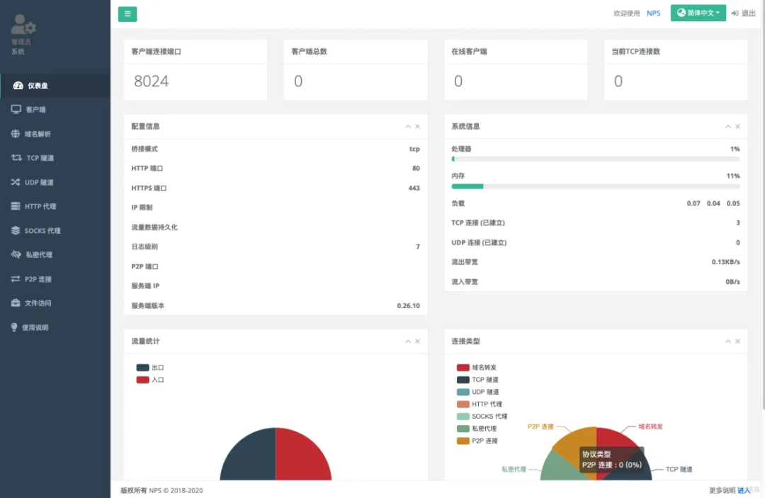This screenshot has height=498, width=765.
Task: Toggle 出口 series in traffic chart legend
Action: pyautogui.click(x=150, y=367)
